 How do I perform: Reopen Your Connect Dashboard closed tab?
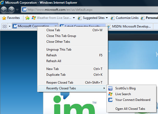(x=131, y=100)
